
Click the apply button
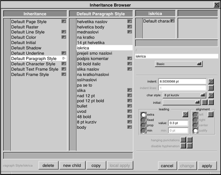[207, 166]
